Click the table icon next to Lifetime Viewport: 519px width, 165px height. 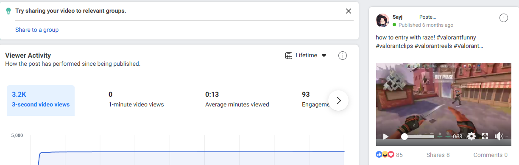tap(289, 56)
